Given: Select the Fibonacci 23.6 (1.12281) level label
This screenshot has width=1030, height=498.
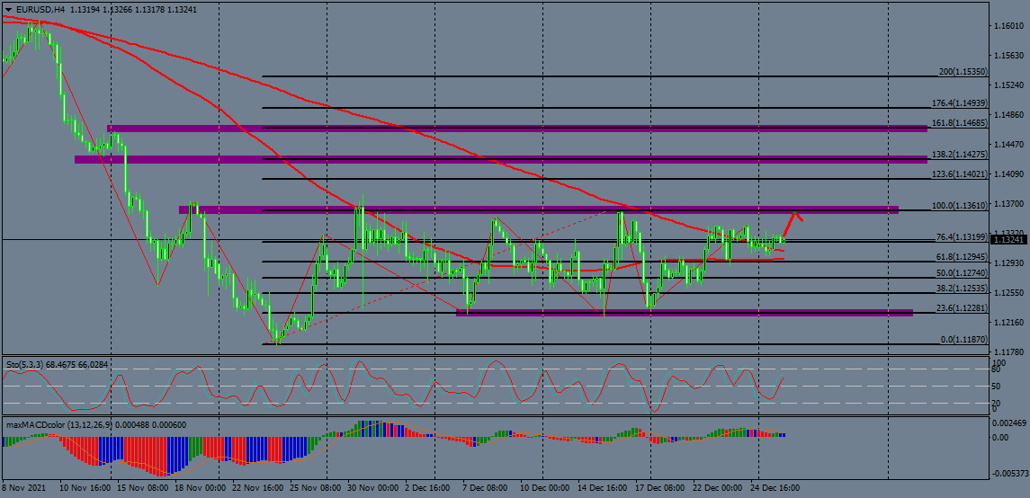Looking at the screenshot, I should pyautogui.click(x=961, y=308).
